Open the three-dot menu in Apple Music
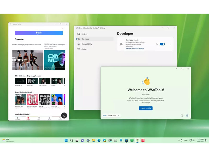This screenshot has height=157, width=209. [63, 28]
